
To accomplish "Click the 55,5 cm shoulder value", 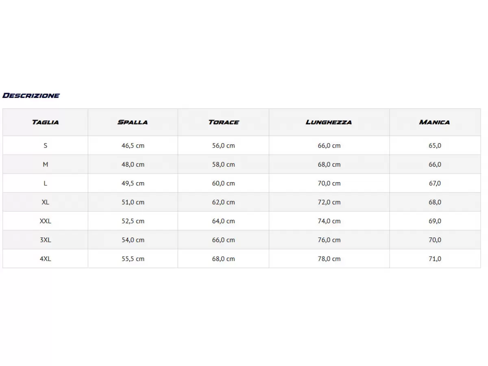I will (133, 259).
